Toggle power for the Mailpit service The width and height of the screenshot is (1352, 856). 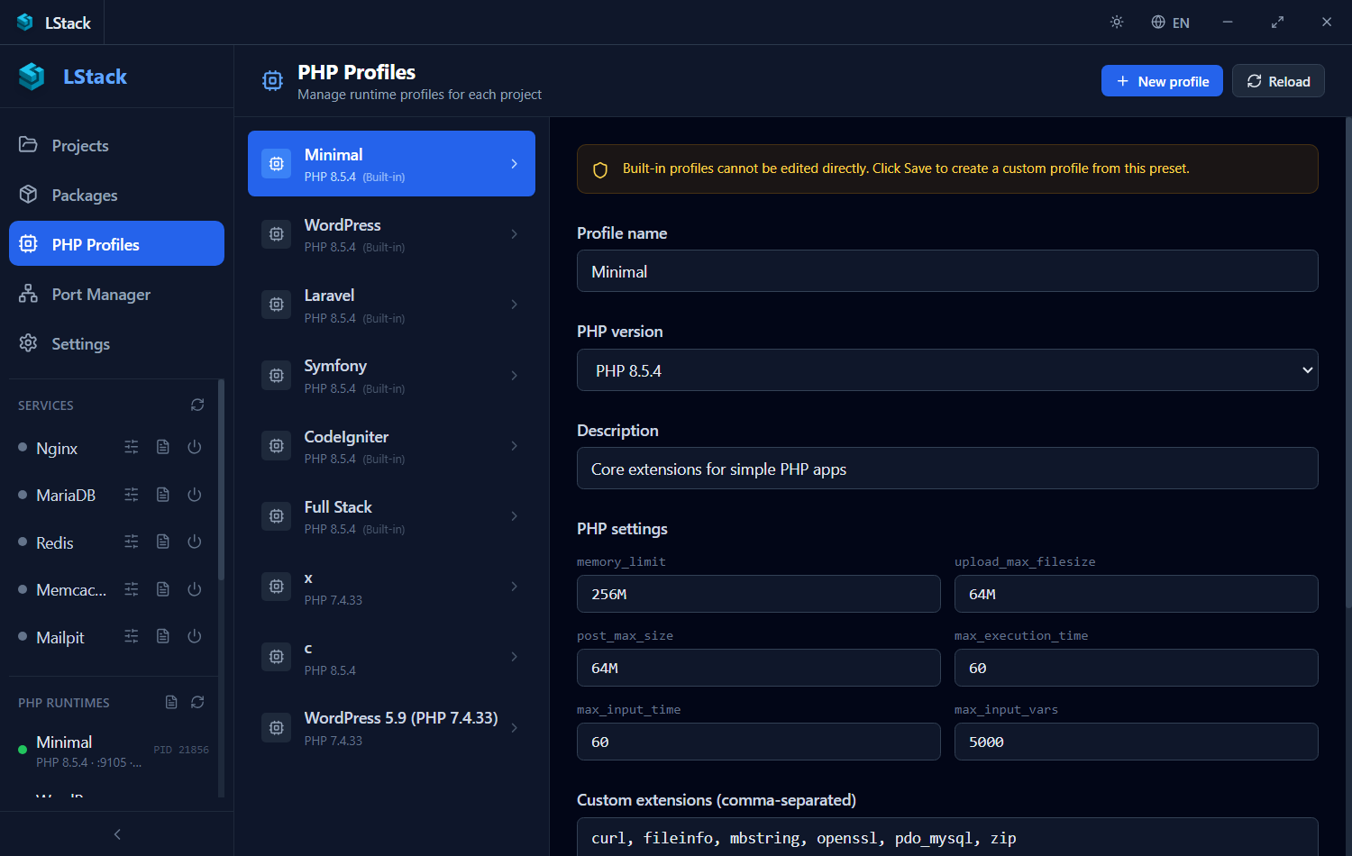[x=195, y=637]
